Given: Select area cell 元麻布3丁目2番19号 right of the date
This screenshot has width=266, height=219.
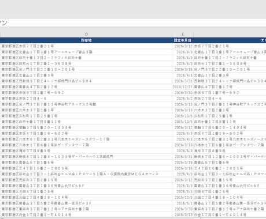Looking at the screenshot, I should click(230, 180).
